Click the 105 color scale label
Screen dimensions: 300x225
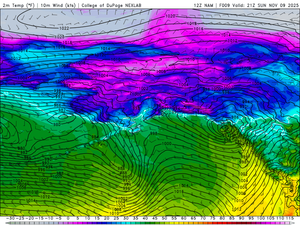[x=270, y=218]
